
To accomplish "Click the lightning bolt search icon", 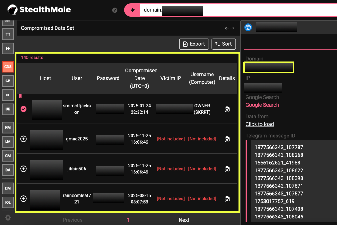I will (133, 10).
